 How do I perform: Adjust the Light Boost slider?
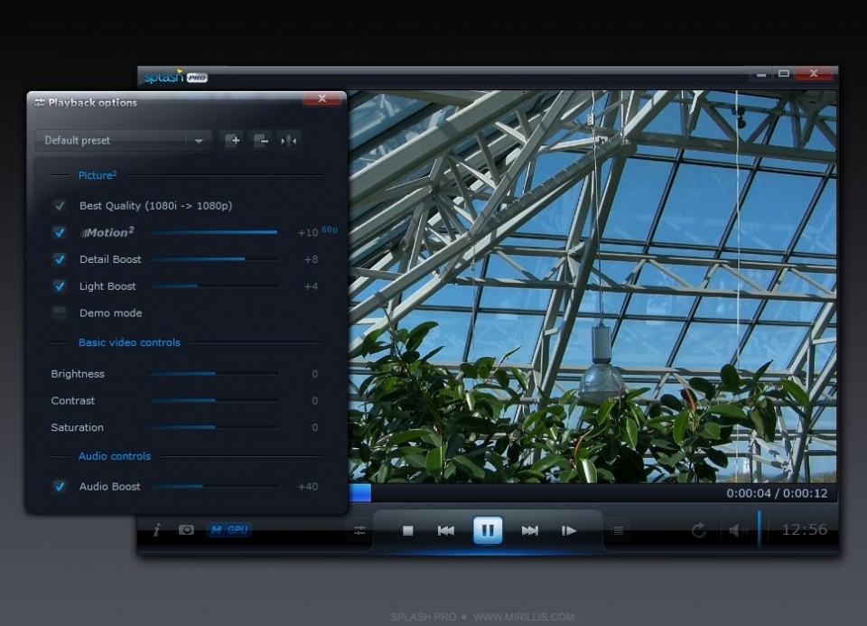point(215,286)
